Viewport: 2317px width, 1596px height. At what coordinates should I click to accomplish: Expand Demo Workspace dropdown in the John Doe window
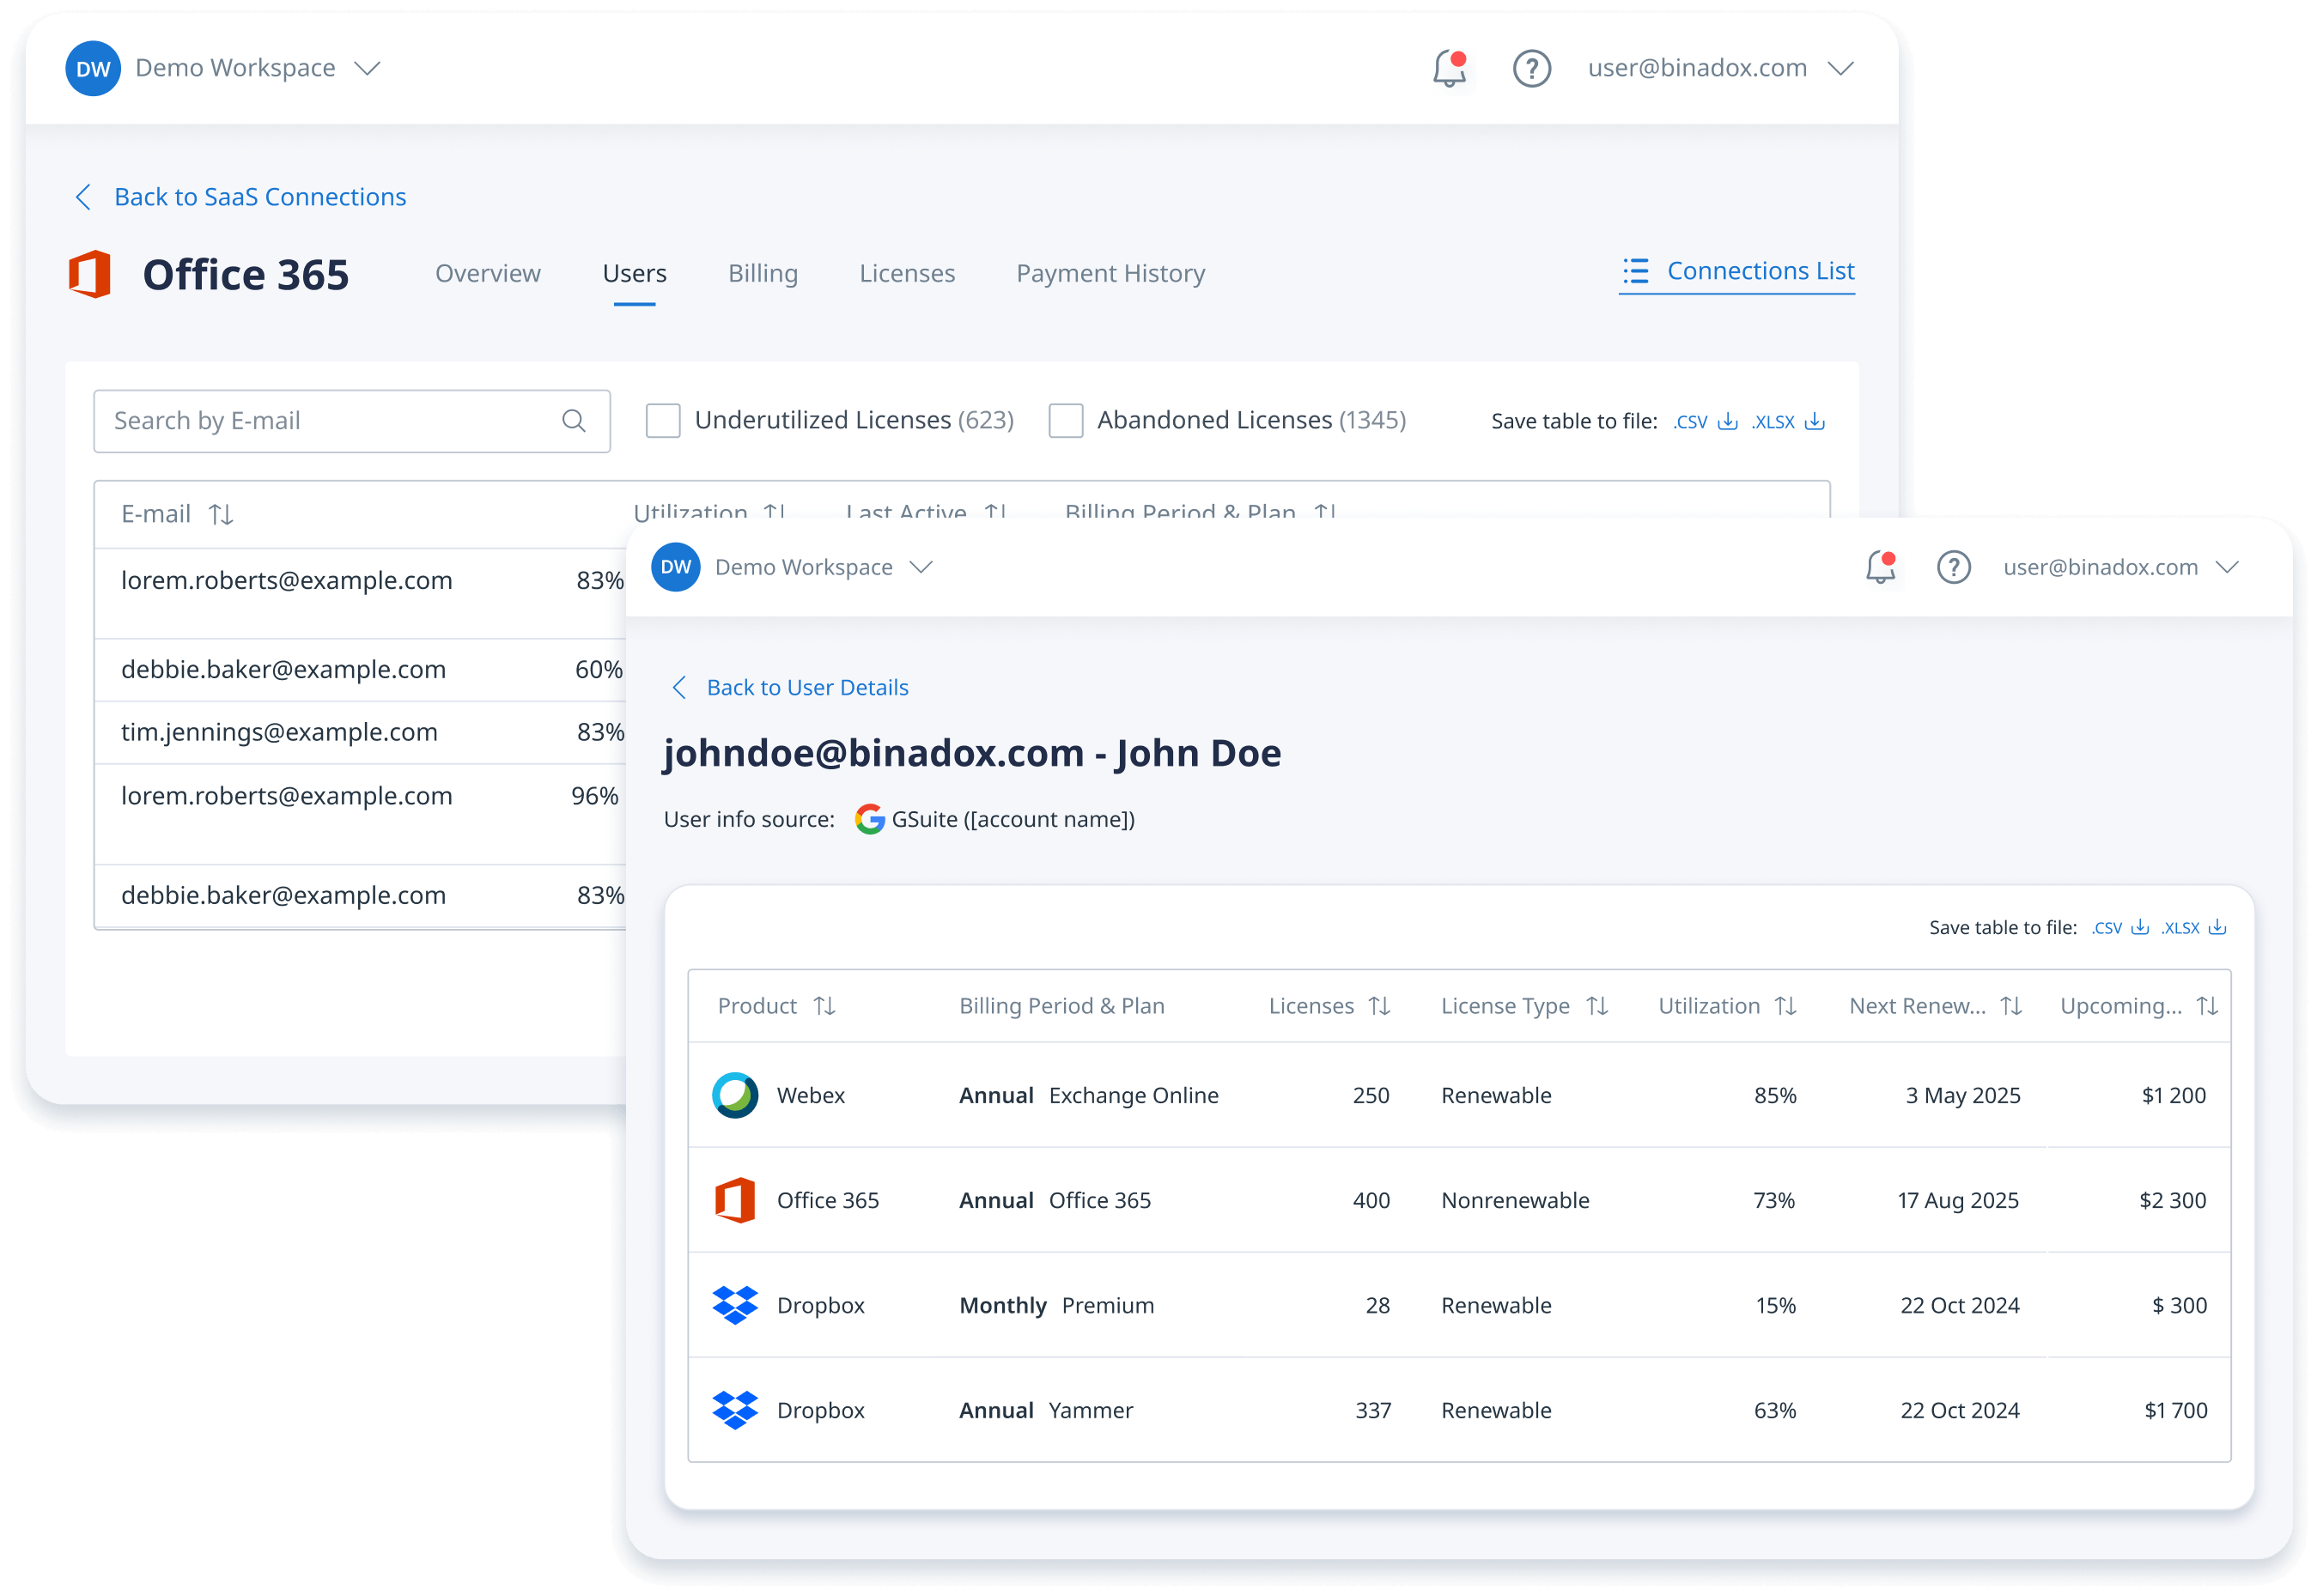920,567
